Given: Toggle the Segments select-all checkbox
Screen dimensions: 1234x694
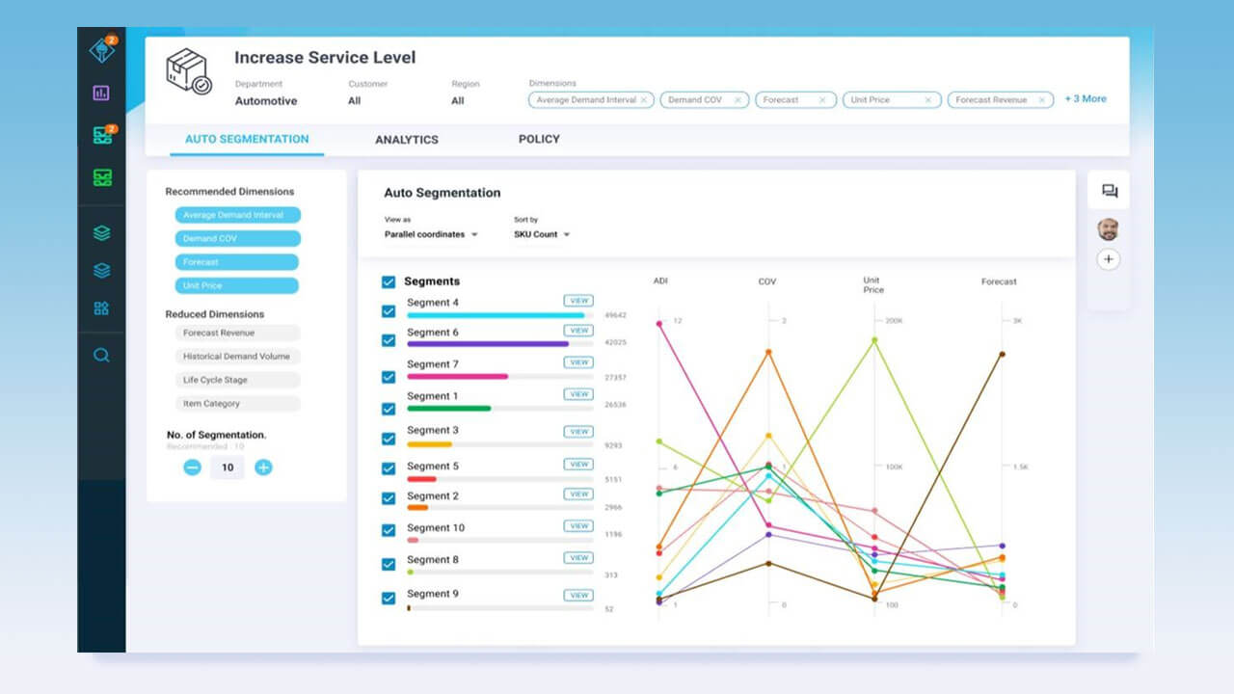Looking at the screenshot, I should 389,281.
